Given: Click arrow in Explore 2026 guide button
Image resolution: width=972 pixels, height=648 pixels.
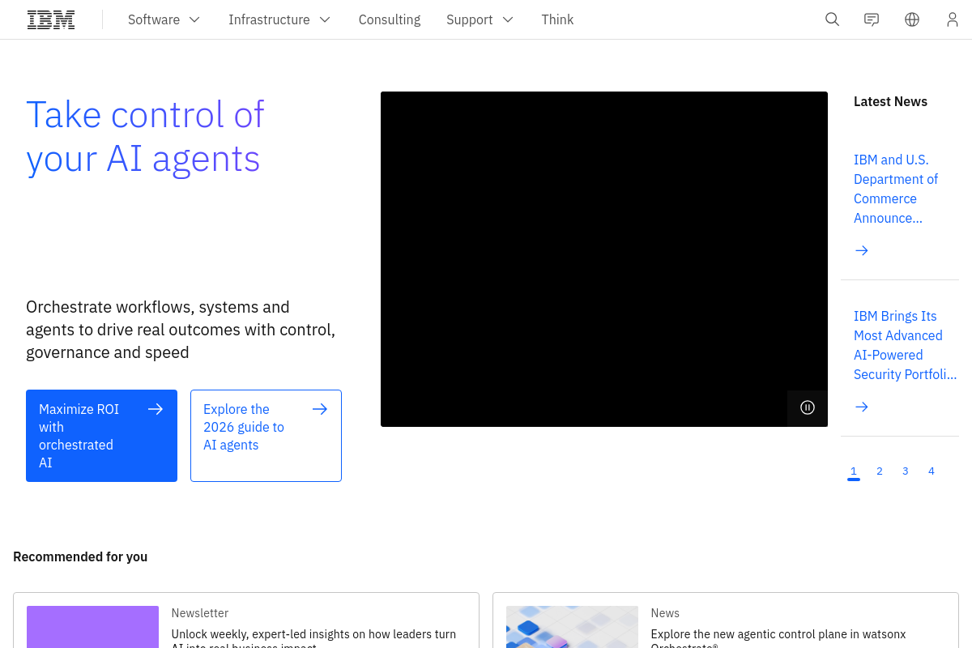Looking at the screenshot, I should tap(320, 409).
